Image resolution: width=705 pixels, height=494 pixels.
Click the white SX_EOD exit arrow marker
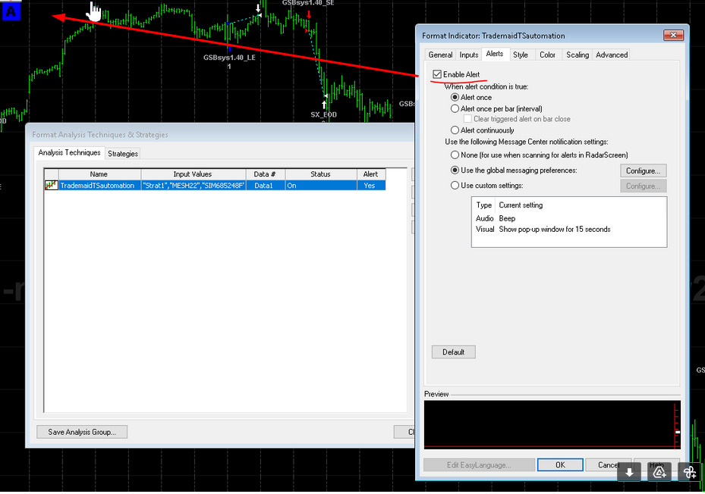pos(325,103)
